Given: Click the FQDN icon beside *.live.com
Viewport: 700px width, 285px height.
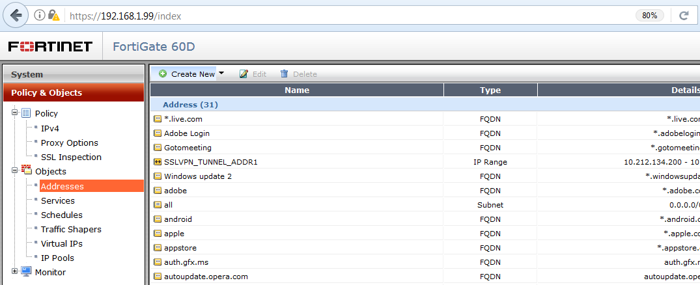Looking at the screenshot, I should pos(158,119).
